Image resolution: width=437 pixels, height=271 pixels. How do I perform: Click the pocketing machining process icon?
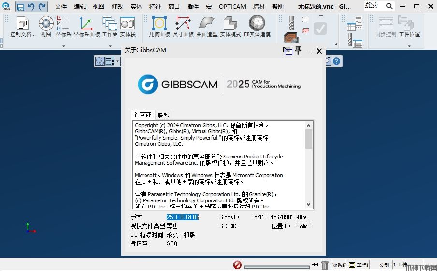tap(291, 38)
